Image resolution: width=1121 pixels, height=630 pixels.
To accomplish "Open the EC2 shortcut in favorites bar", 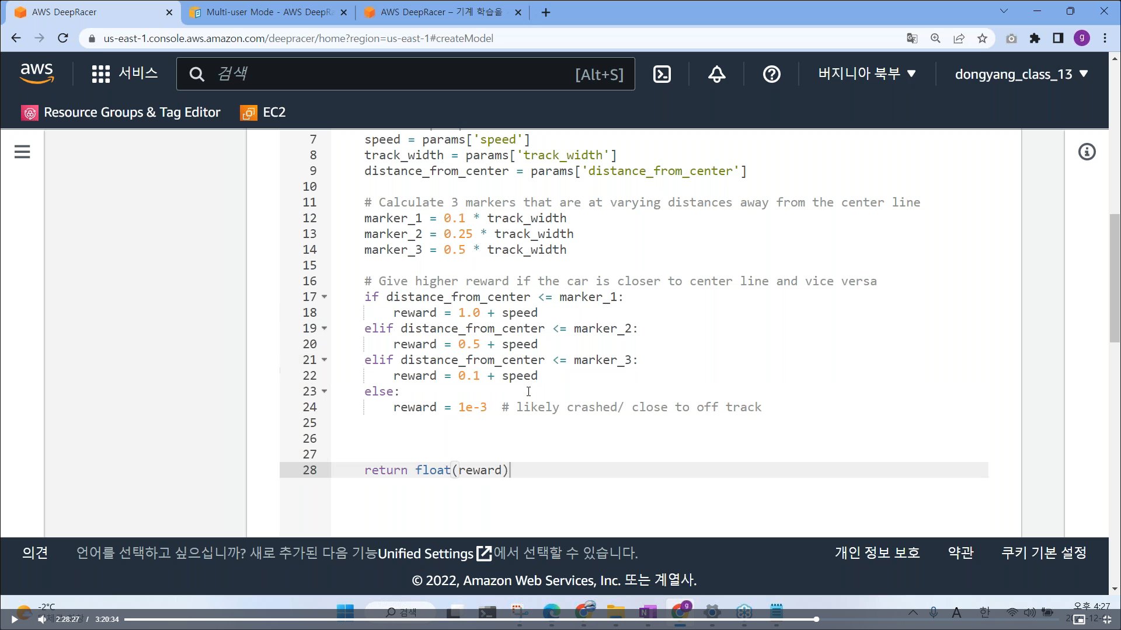I will (263, 113).
